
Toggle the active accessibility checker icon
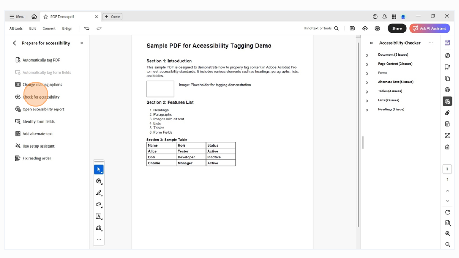pyautogui.click(x=447, y=101)
